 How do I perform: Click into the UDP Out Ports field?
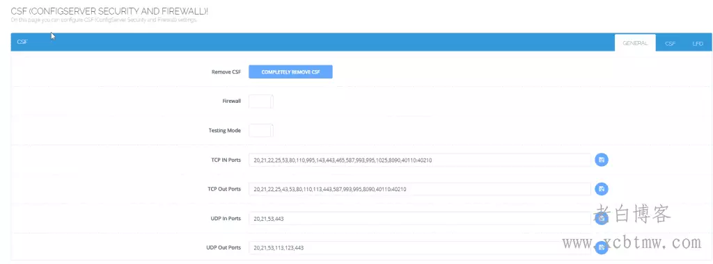click(x=419, y=247)
